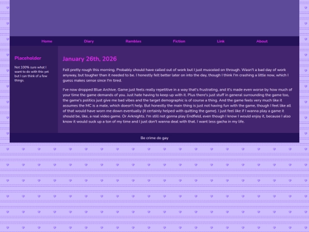The image size is (309, 232).
Task: Open the About page
Action: click(x=262, y=41)
